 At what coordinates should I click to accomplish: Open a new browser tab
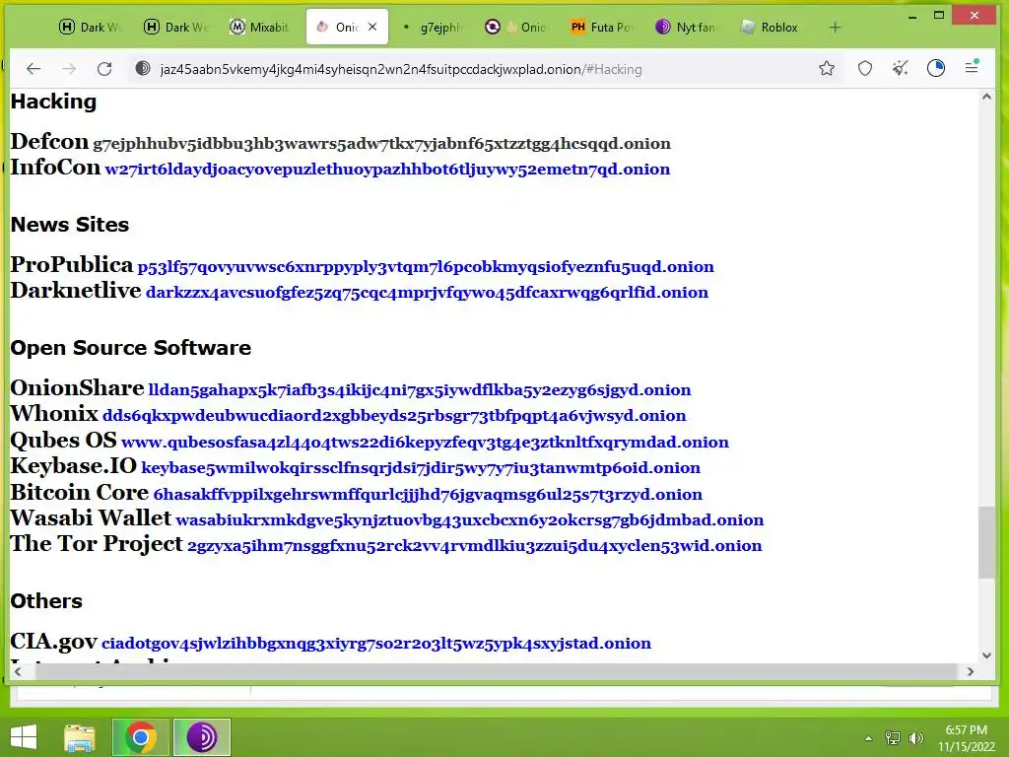pos(835,27)
